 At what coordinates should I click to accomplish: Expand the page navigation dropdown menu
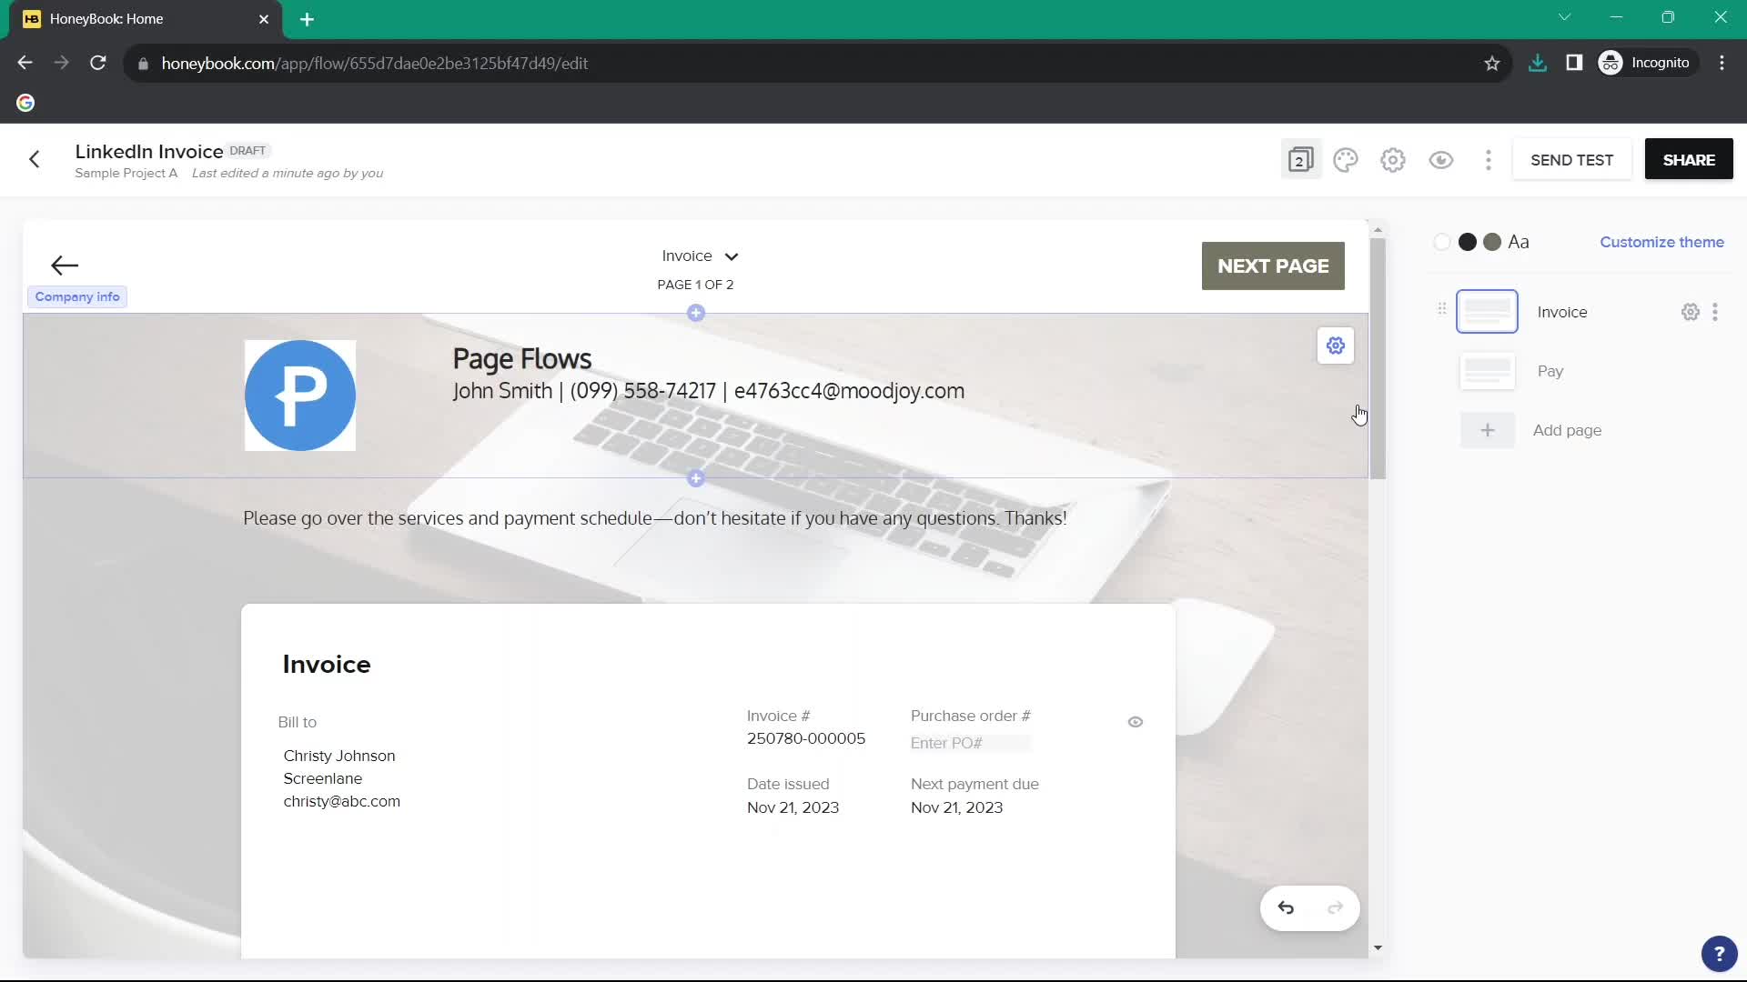pos(700,256)
